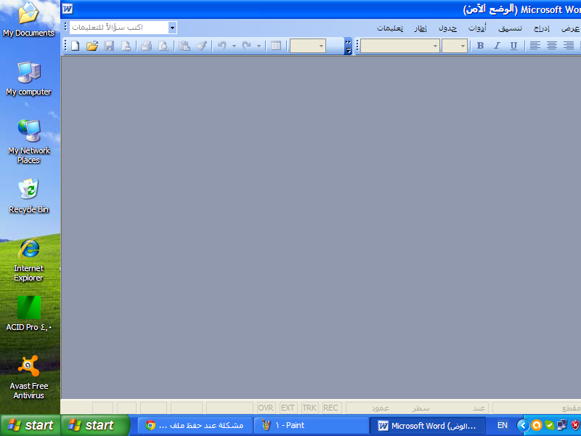Toggle TRK track changes in status bar
Screen dimensions: 581x436
[309, 408]
